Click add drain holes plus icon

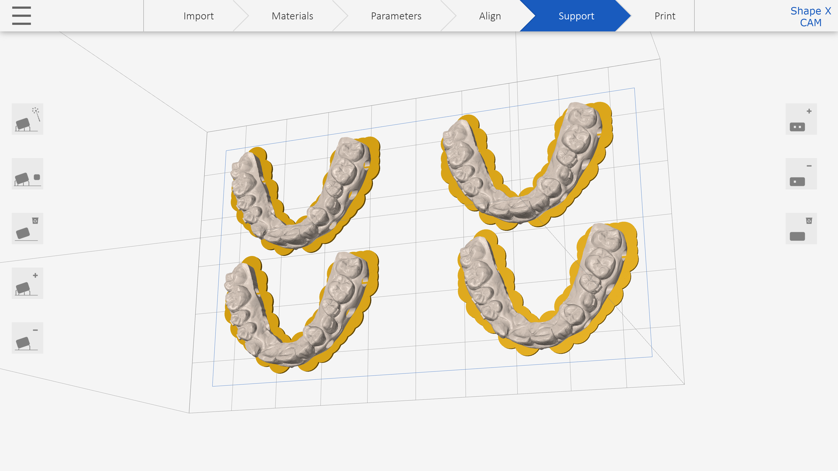tap(801, 119)
